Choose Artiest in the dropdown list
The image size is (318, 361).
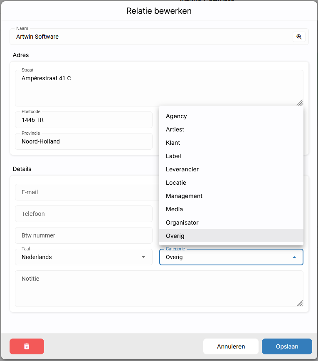pos(231,129)
